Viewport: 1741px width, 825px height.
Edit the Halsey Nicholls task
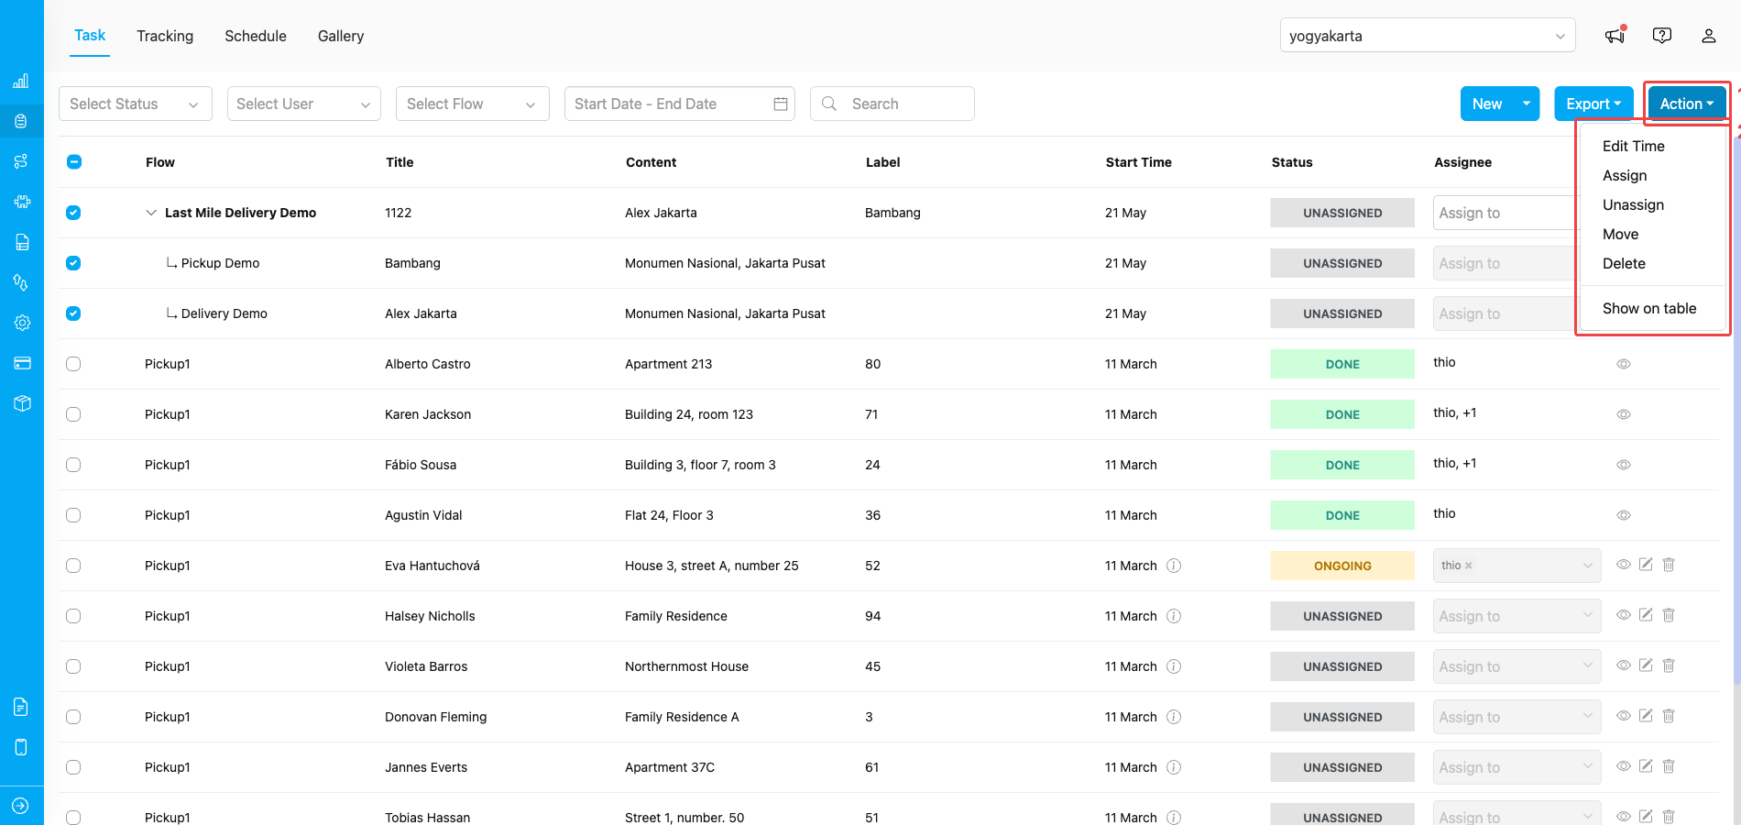pos(1646,615)
